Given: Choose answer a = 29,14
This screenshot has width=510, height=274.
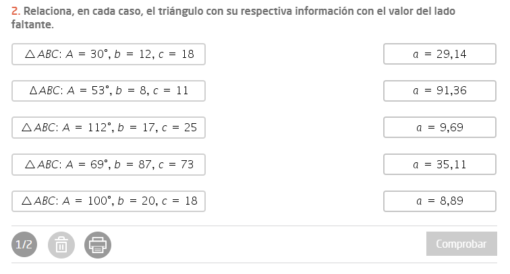Looking at the screenshot, I should point(440,55).
